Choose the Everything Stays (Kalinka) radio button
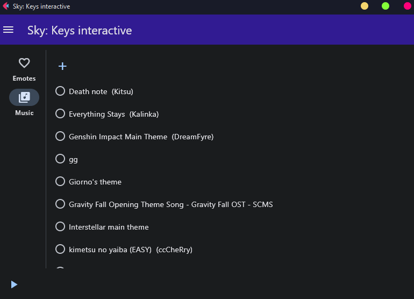414x299 pixels. [60, 113]
